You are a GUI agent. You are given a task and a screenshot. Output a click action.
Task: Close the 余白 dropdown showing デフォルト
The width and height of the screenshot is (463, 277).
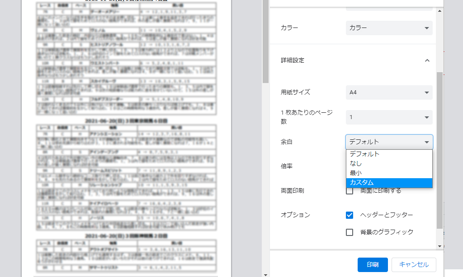pos(389,142)
